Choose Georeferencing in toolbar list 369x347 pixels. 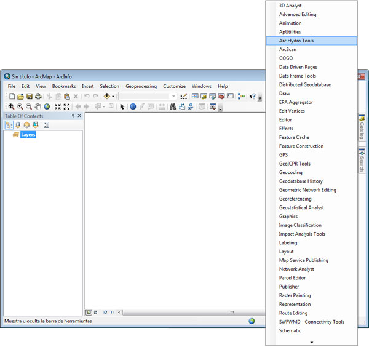(x=311, y=199)
